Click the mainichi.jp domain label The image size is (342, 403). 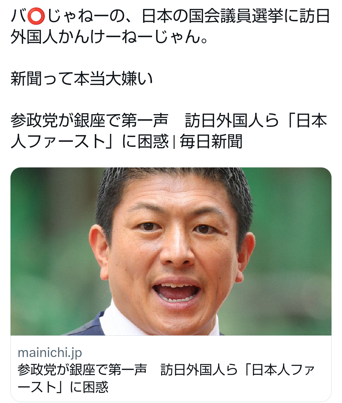pyautogui.click(x=50, y=353)
